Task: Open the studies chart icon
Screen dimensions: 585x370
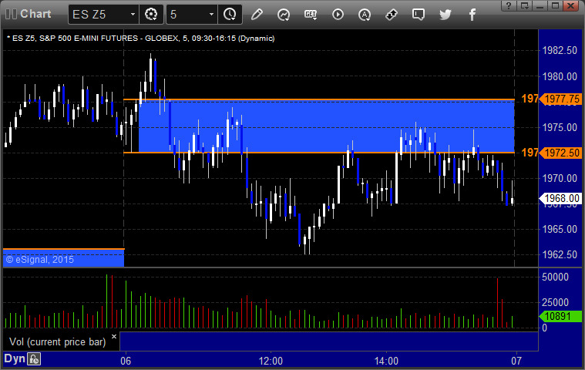Action: coord(284,15)
